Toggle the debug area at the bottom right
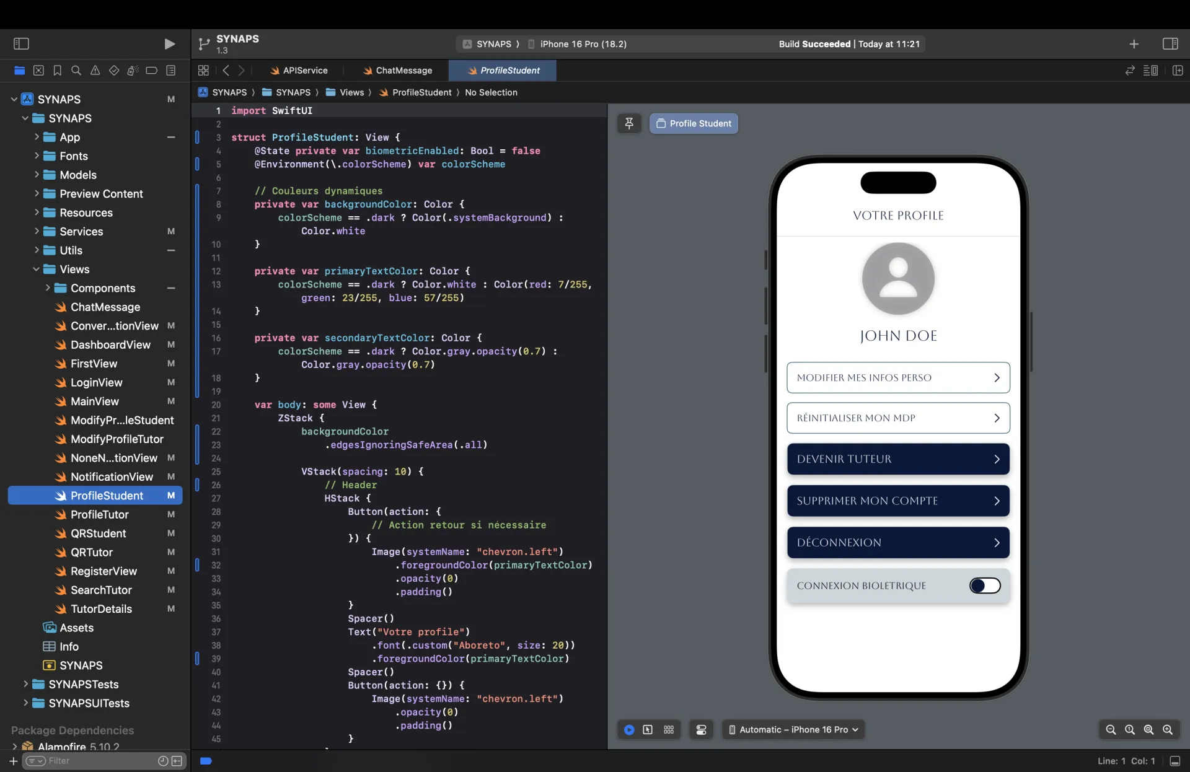This screenshot has height=772, width=1190. tap(1175, 761)
